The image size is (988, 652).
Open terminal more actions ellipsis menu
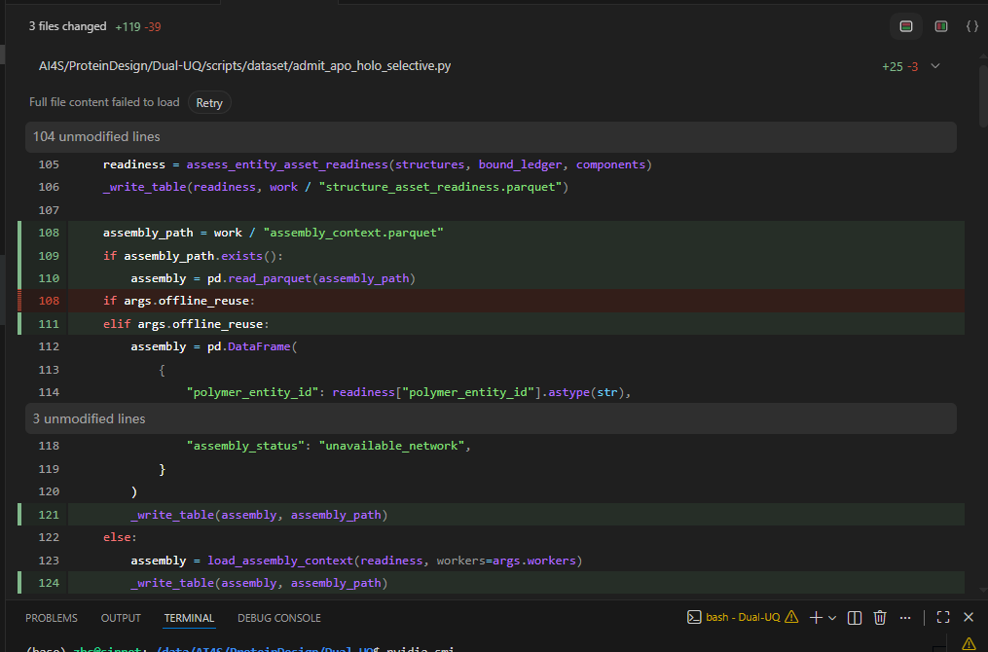(x=905, y=618)
